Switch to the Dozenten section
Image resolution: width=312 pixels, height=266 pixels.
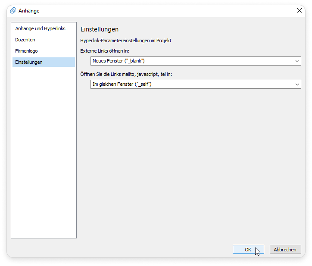pos(25,40)
